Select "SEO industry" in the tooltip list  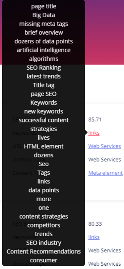tap(44, 243)
